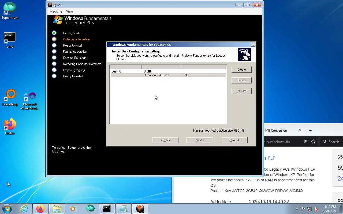Click the Create partition button
Image resolution: width=343 pixels, height=214 pixels.
click(x=241, y=70)
